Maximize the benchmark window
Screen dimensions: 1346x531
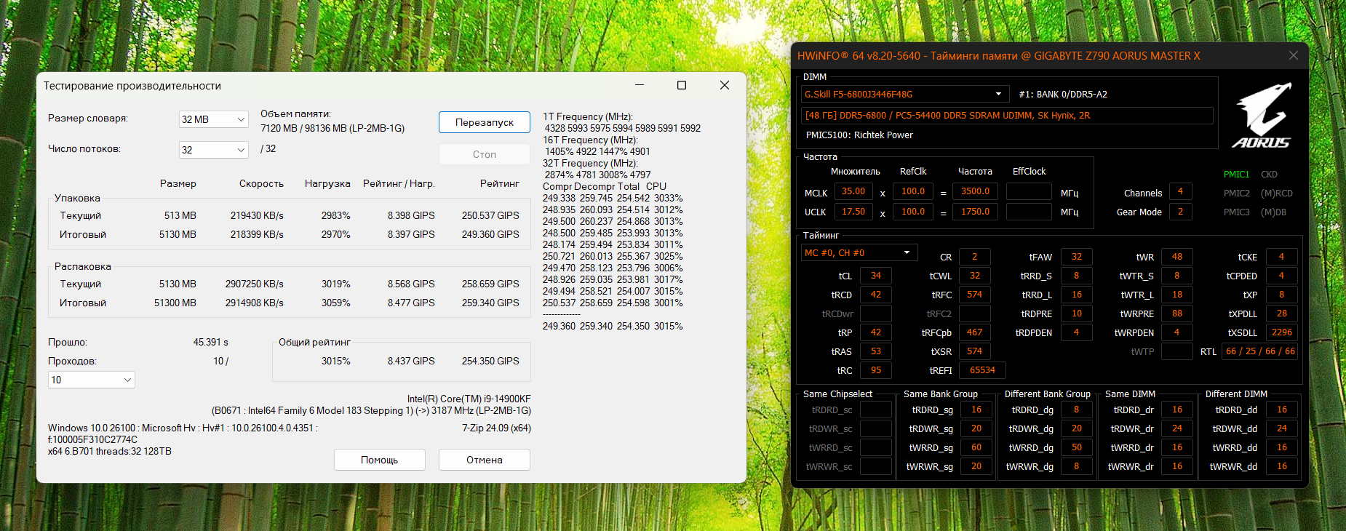pyautogui.click(x=682, y=85)
